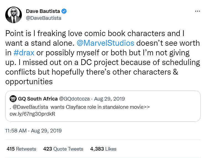The height and width of the screenshot is (158, 206).
Task: Click the @DaveBautista handle under the name
Action: (x=43, y=18)
